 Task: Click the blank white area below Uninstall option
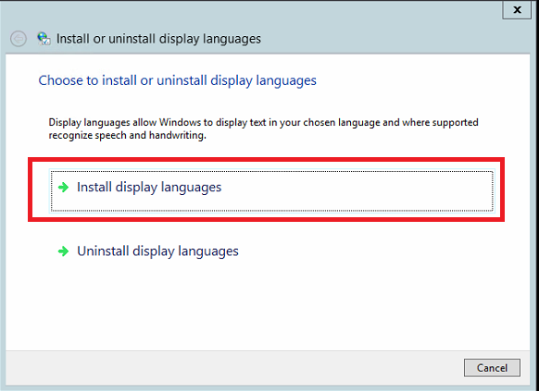click(x=269, y=305)
